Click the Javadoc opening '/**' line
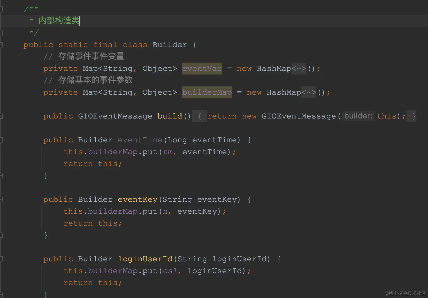 pyautogui.click(x=31, y=9)
